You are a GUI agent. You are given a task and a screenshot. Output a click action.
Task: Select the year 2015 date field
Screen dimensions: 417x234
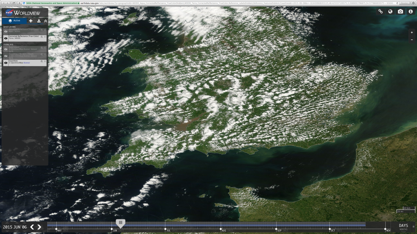point(7,227)
